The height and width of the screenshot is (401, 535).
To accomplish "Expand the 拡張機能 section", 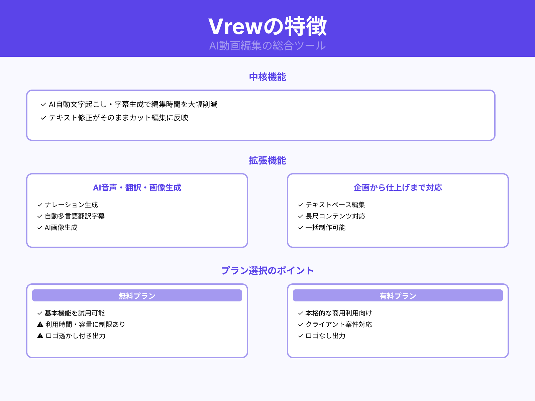I will (x=267, y=161).
